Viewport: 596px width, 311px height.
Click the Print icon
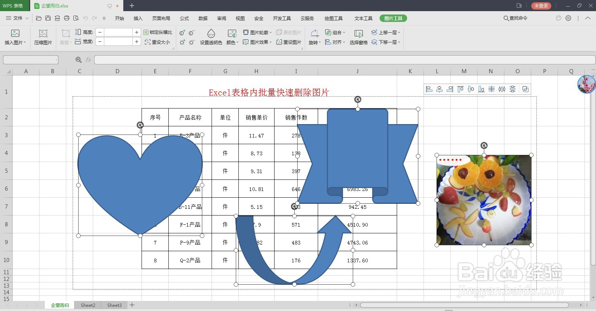pyautogui.click(x=67, y=18)
